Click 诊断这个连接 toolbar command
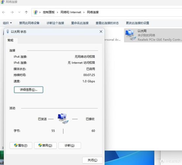The height and width of the screenshot is (165, 182). click(x=55, y=23)
